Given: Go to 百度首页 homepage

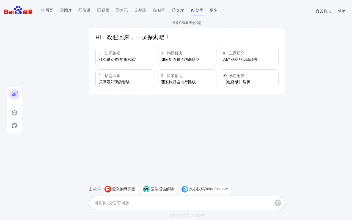Looking at the screenshot, I should pyautogui.click(x=323, y=11).
